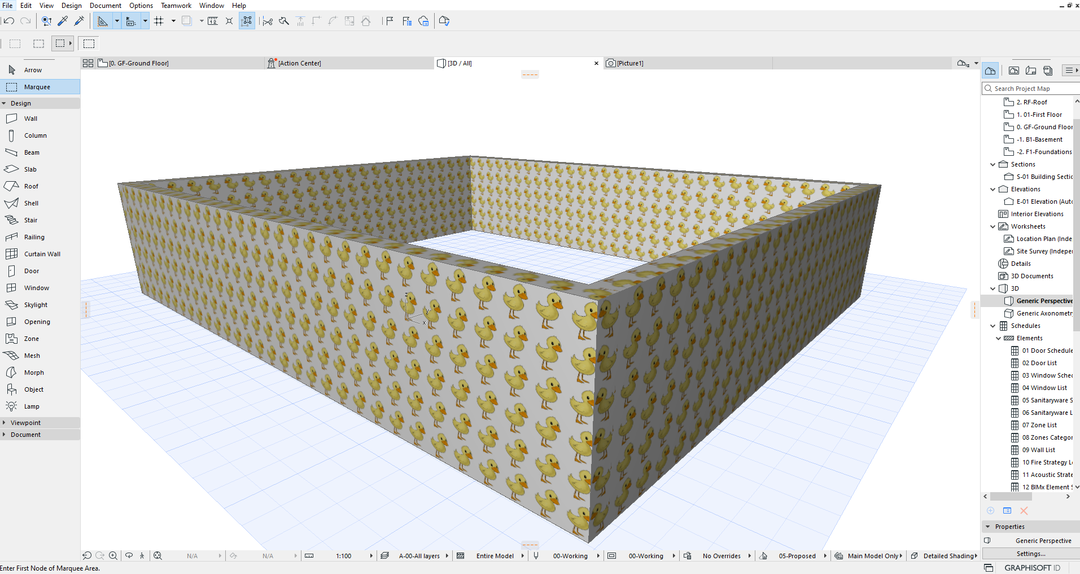Screen dimensions: 1080x574
Task: Open the Teamwork menu
Action: pyautogui.click(x=176, y=5)
